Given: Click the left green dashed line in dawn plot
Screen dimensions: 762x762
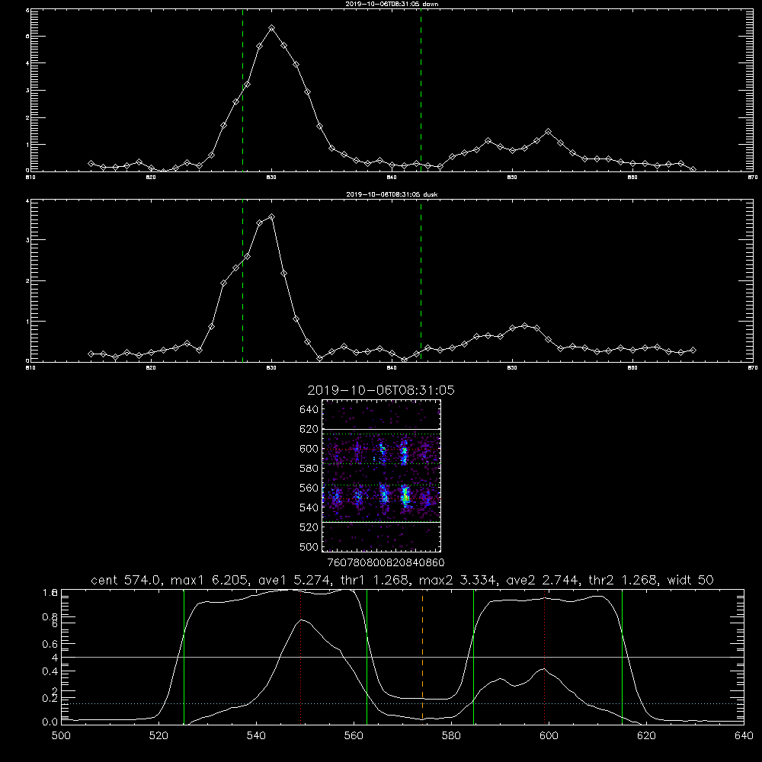Looking at the screenshot, I should (x=242, y=90).
